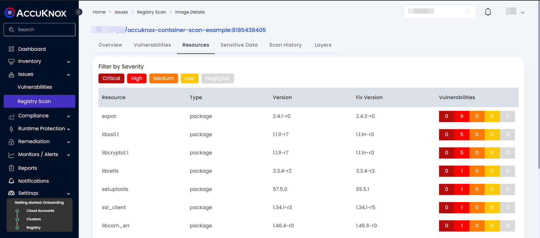Image resolution: width=540 pixels, height=238 pixels.
Task: Open the accuknox-container-scan-example image link
Action: [196, 30]
